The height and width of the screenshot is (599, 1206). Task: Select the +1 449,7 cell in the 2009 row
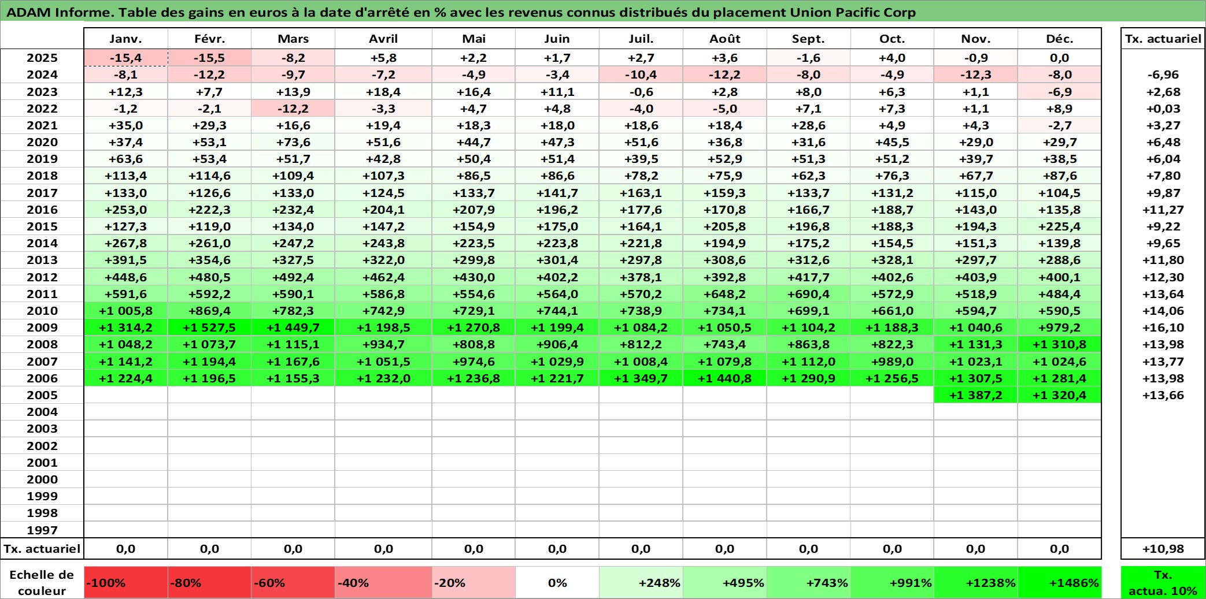pos(293,328)
